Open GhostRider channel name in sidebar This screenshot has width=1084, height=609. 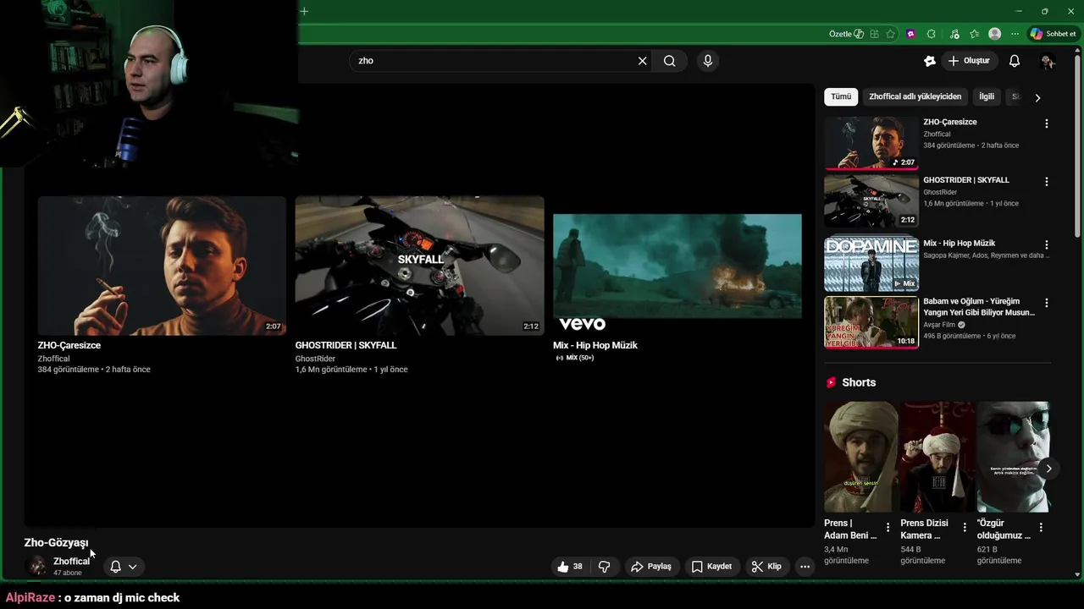[x=940, y=193]
